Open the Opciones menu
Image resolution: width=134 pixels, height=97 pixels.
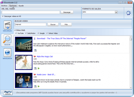click(x=13, y=6)
